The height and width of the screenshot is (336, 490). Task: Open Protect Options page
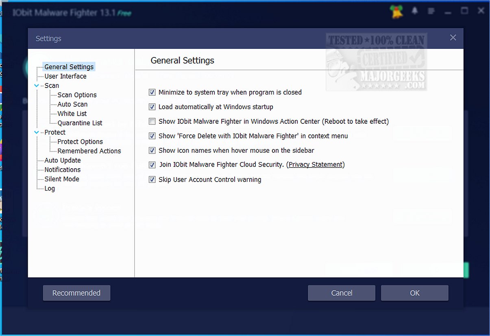click(80, 142)
